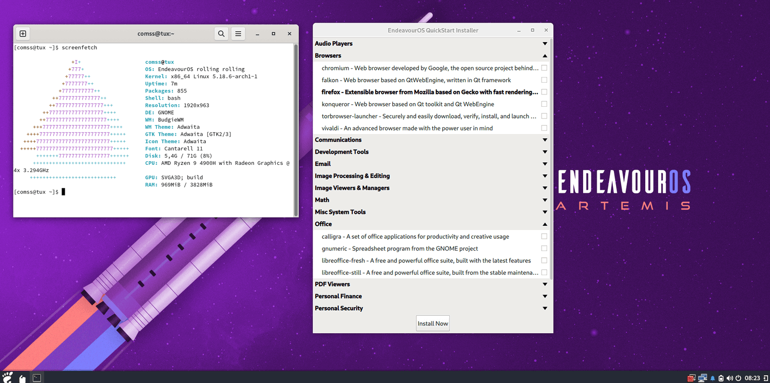Image resolution: width=770 pixels, height=383 pixels.
Task: Open the volume speaker tray icon
Action: [x=729, y=378]
